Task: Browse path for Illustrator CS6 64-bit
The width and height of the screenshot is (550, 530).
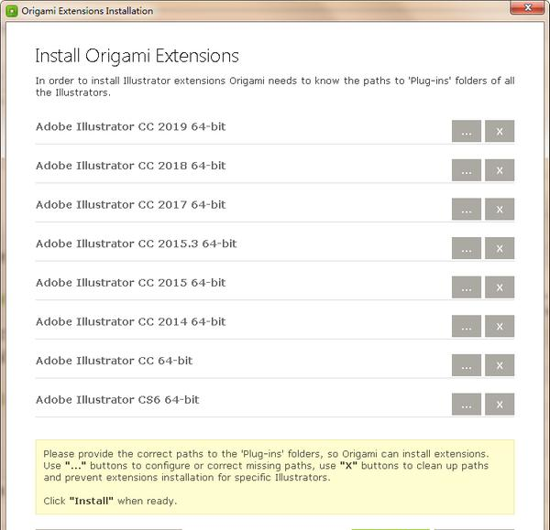Action: tap(467, 405)
